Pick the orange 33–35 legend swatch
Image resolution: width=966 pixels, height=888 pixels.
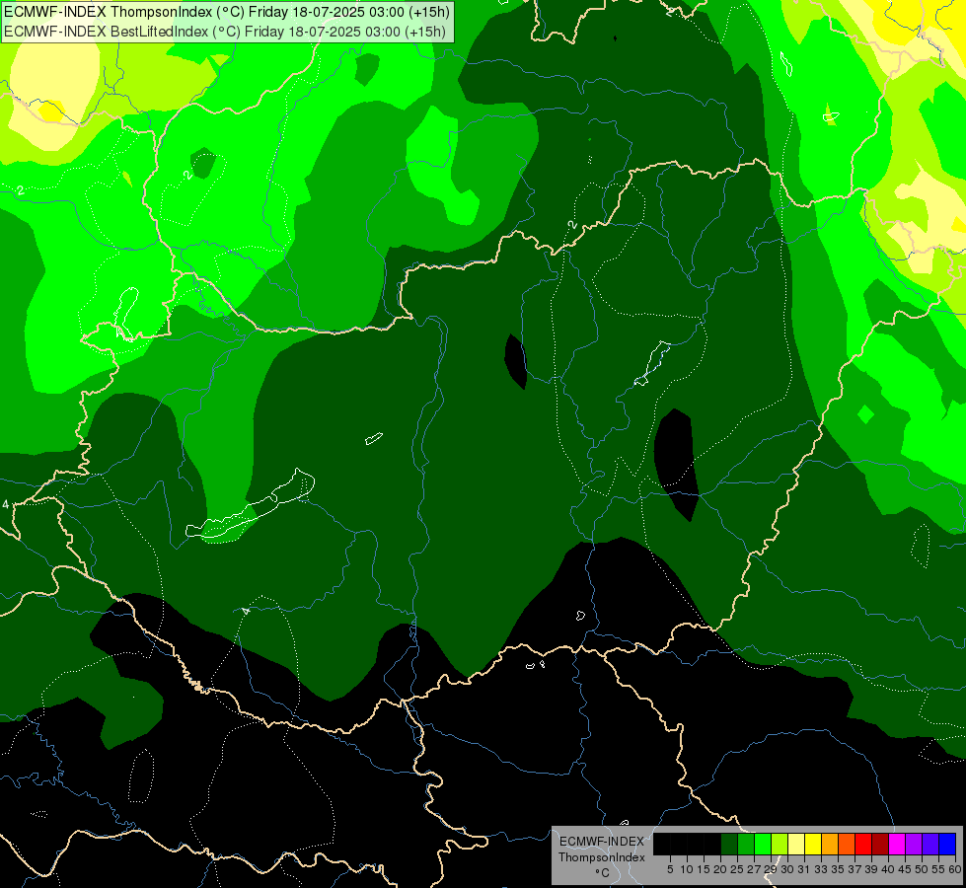pyautogui.click(x=830, y=844)
